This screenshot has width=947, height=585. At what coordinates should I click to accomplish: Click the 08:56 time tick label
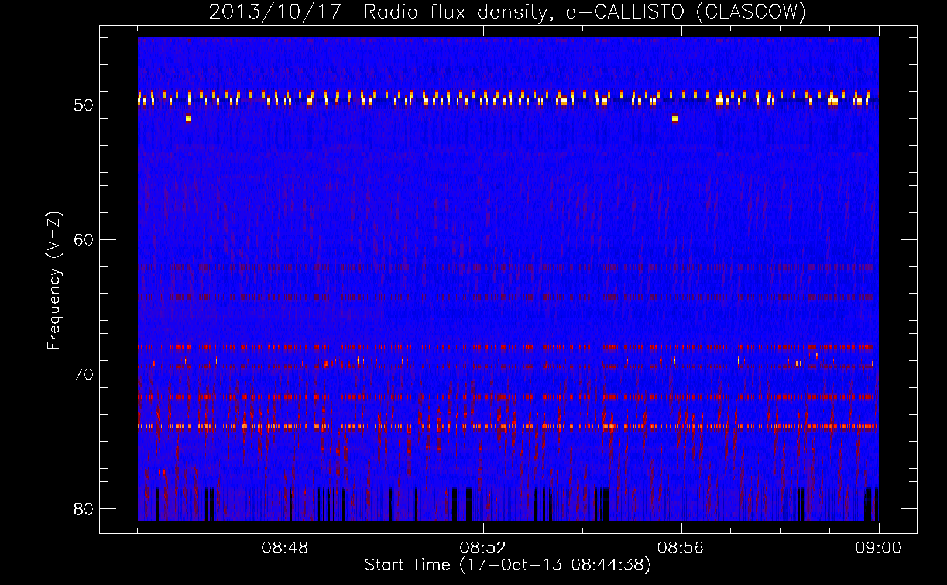pos(681,548)
